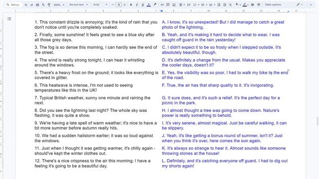Click response I about slippery walking
This screenshot has height=179, width=319.
(224, 125)
